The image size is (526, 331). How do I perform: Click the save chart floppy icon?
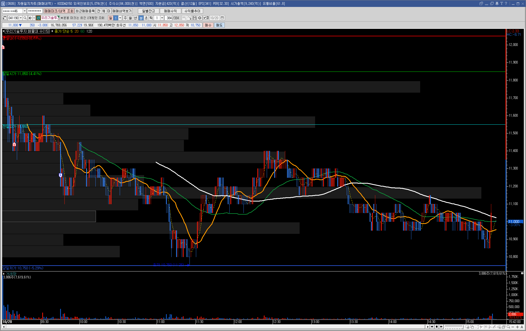195,18
